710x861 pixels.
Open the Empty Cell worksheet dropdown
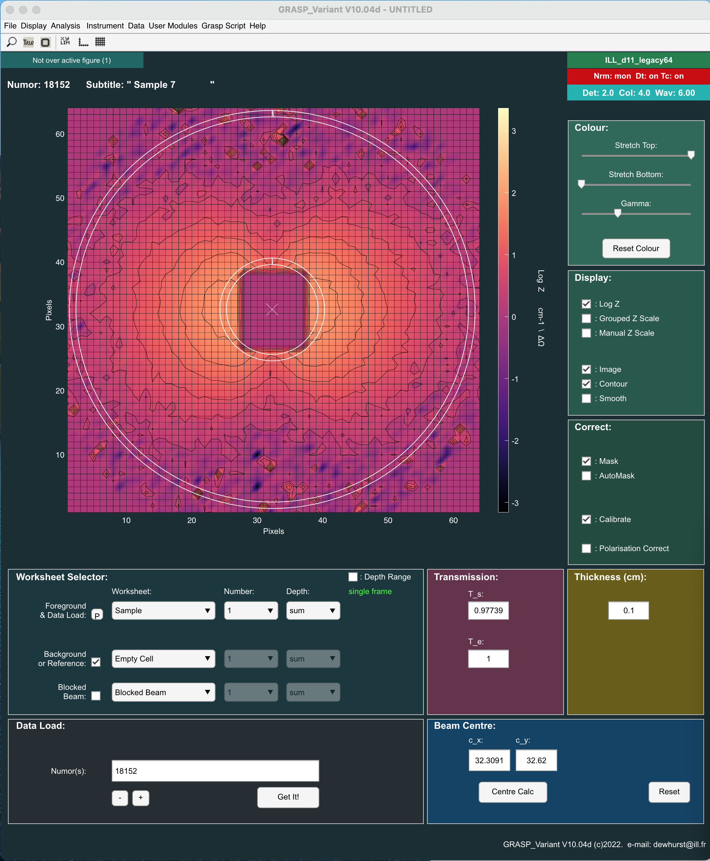163,658
